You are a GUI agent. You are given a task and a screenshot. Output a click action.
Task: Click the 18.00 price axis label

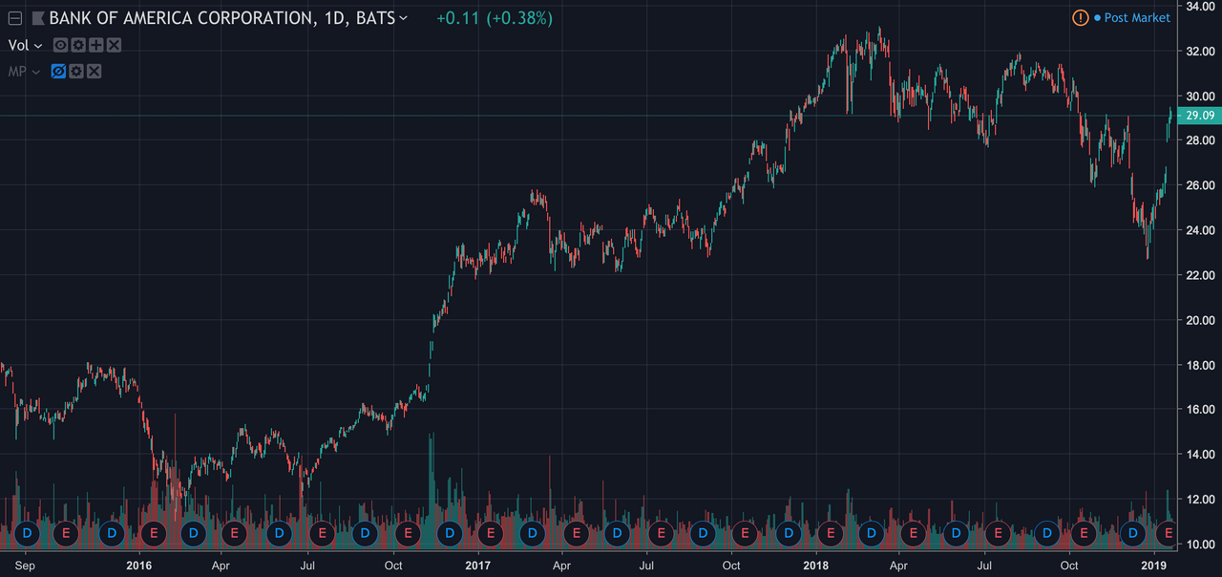click(x=1200, y=365)
